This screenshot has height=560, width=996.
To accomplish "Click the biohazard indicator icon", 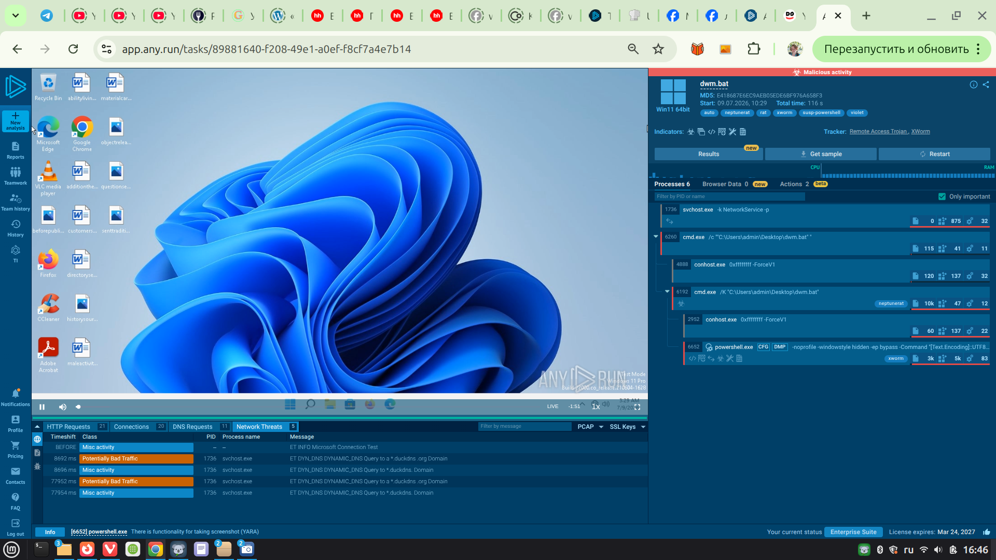I will [691, 132].
